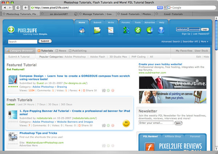Click the favorites icon in the Compass Design row
Screen dimensions: 218x154
point(104,90)
